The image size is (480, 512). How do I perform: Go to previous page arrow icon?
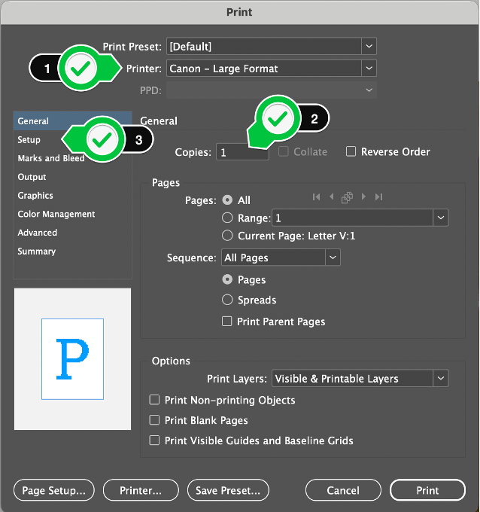pos(332,197)
